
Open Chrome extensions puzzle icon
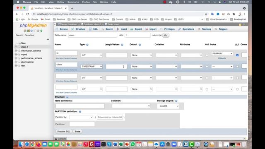click(234, 14)
